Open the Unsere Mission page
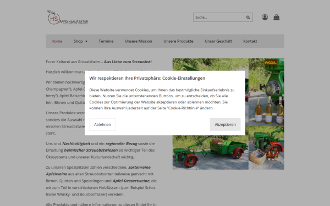 (138, 41)
